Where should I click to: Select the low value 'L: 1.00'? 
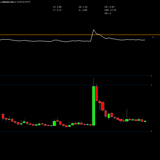pyautogui.click(x=83, y=10)
